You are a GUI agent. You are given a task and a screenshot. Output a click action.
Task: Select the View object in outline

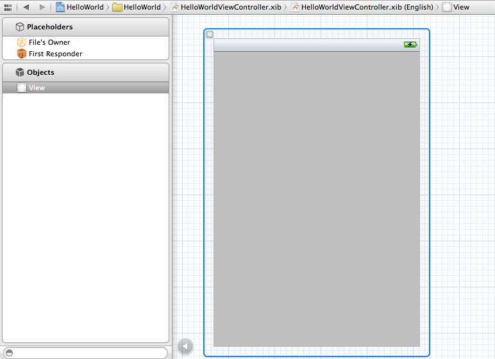(37, 88)
